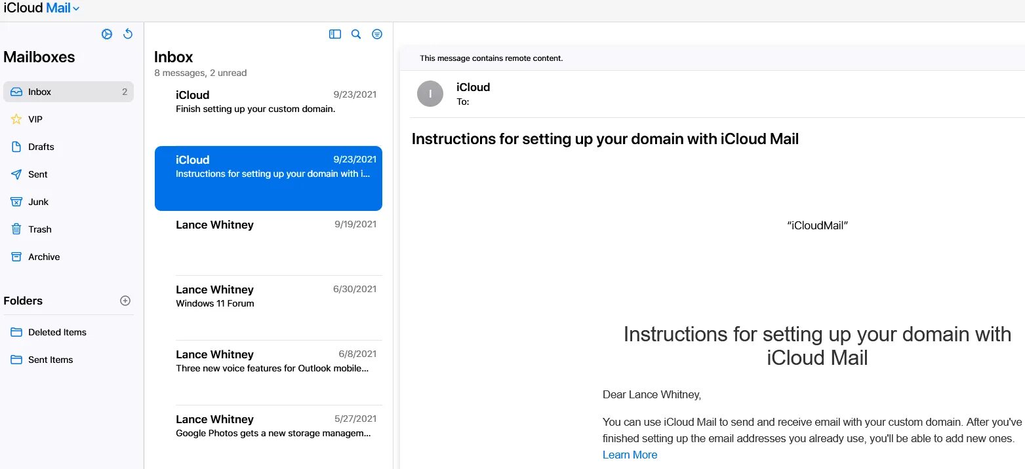
Task: Open 'Three new voice features for Outlook' email
Action: (x=268, y=373)
